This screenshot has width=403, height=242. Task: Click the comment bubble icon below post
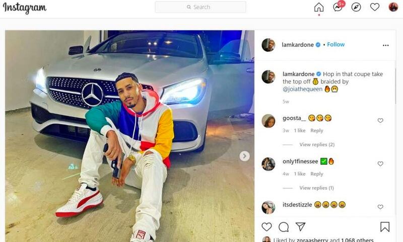tap(284, 227)
